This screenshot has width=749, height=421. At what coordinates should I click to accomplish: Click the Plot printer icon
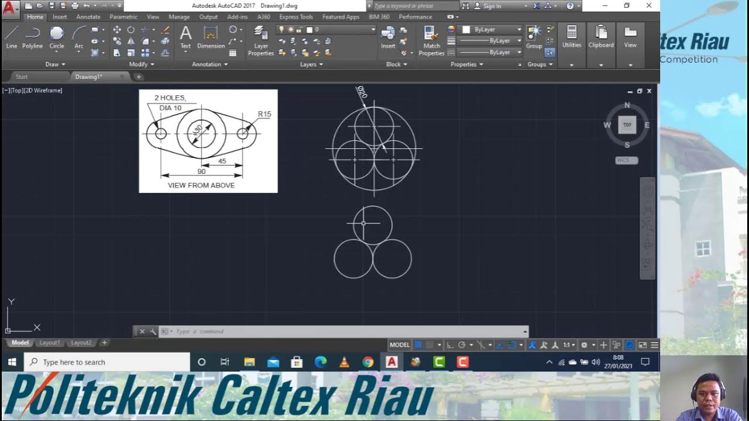[74, 6]
